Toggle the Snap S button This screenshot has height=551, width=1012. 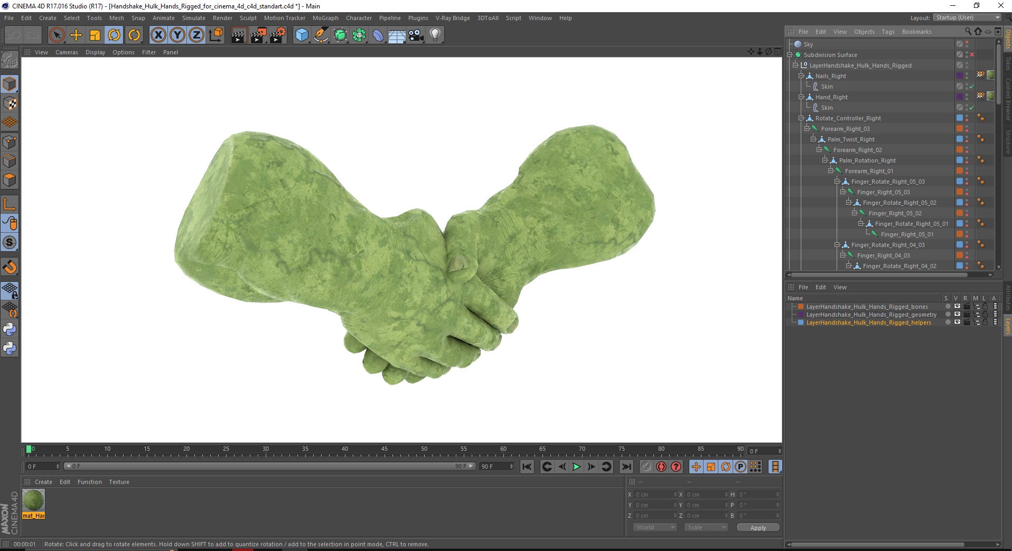10,242
